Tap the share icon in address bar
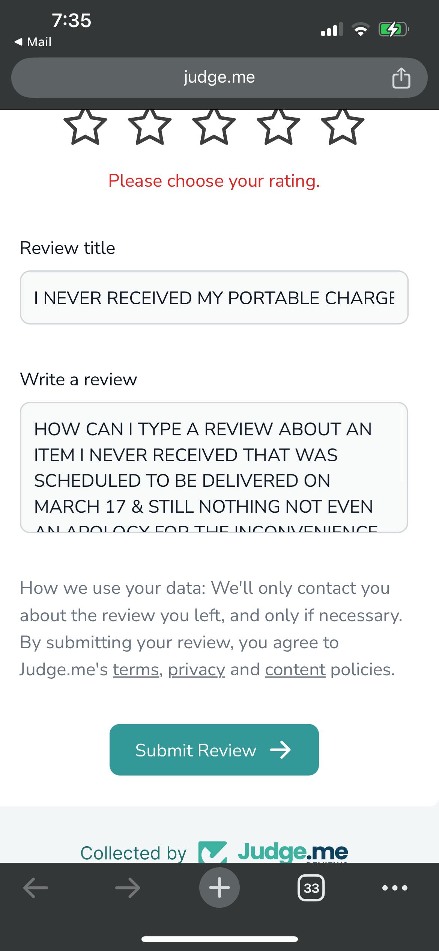Viewport: 439px width, 951px height. point(401,78)
